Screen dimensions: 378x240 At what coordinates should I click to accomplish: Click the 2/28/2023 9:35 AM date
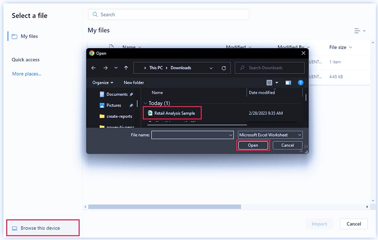(x=266, y=113)
